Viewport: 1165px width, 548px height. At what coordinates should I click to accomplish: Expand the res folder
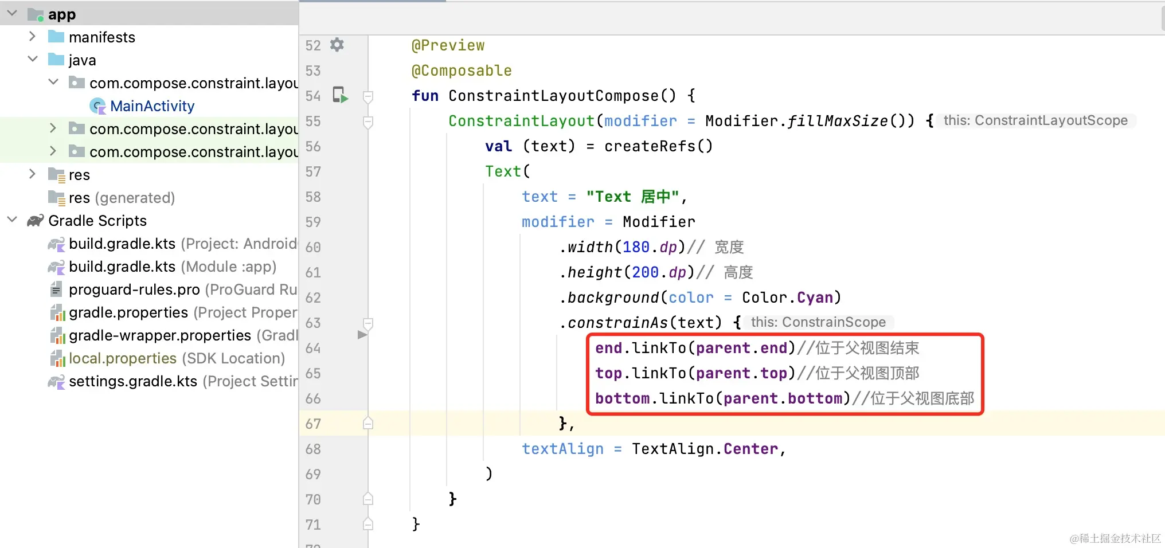33,174
